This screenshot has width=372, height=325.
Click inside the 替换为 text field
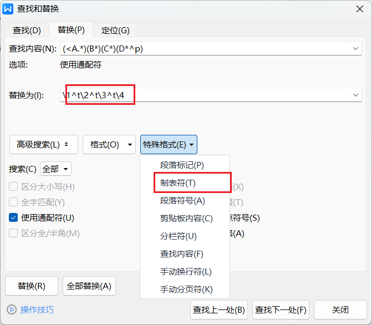pos(222,96)
